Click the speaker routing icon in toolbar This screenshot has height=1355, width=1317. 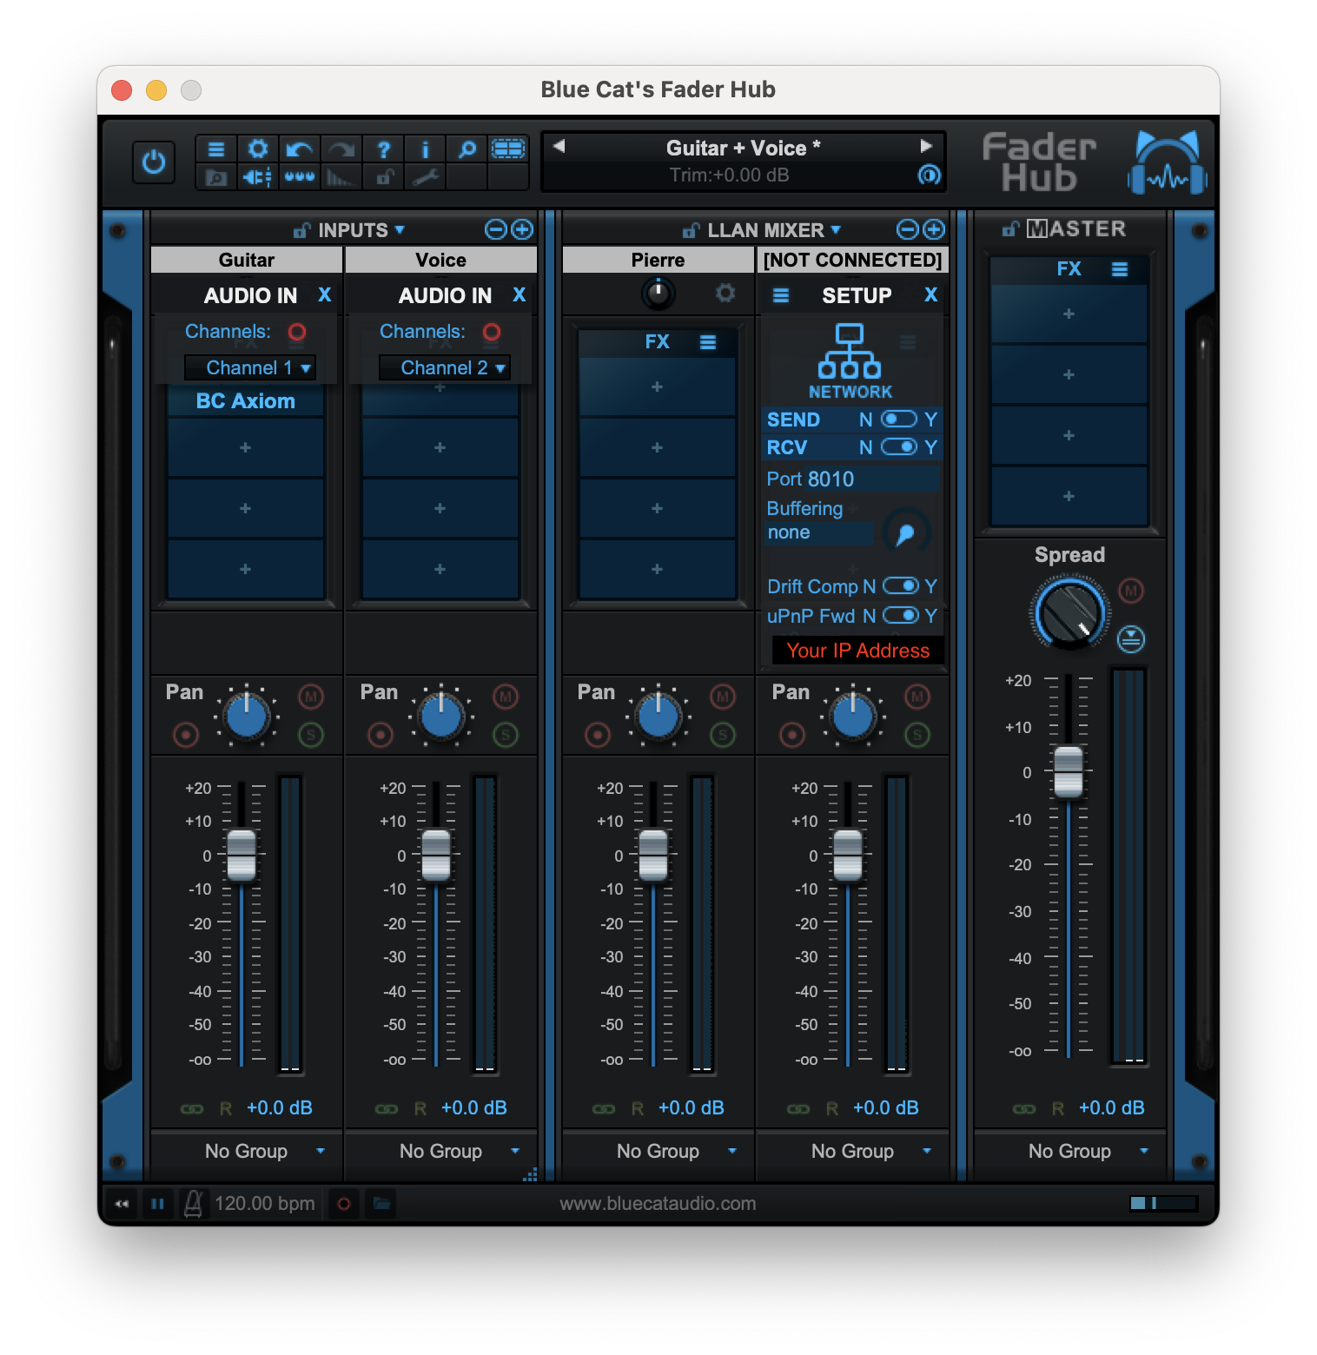[258, 177]
